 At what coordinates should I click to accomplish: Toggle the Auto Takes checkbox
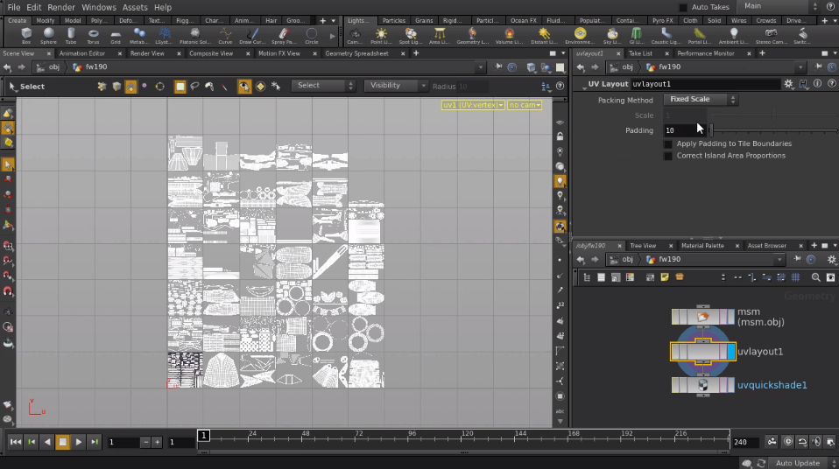tap(683, 8)
